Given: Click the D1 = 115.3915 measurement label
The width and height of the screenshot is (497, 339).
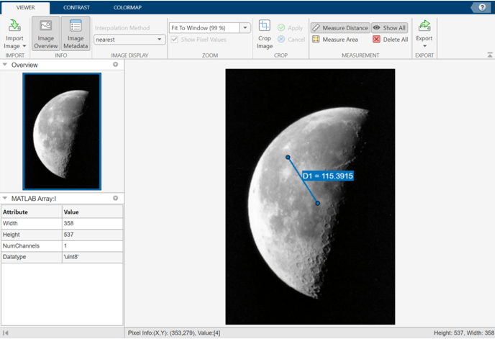Looking at the screenshot, I should (x=328, y=176).
